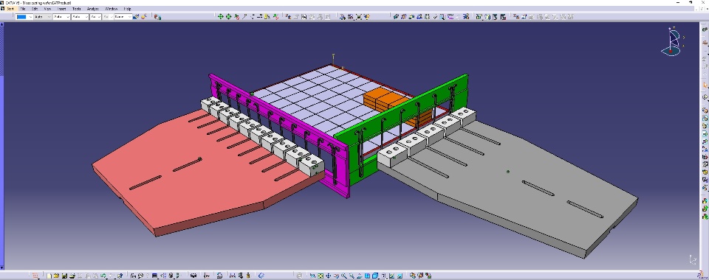Image resolution: width=709 pixels, height=280 pixels.
Task: Save using the floppy disk icon
Action: (64, 276)
